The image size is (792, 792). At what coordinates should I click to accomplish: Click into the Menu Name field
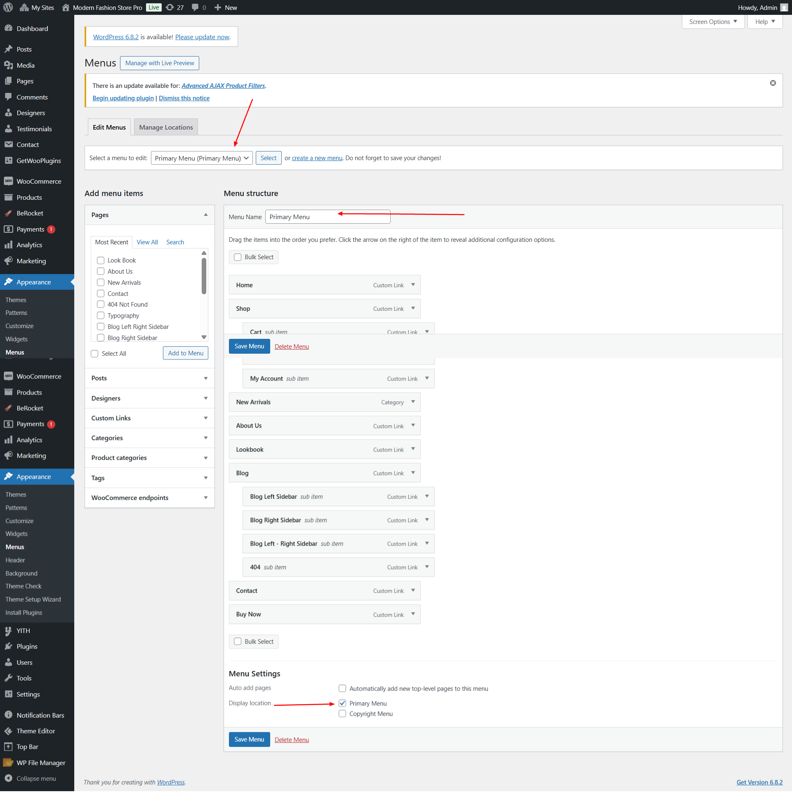click(x=328, y=217)
